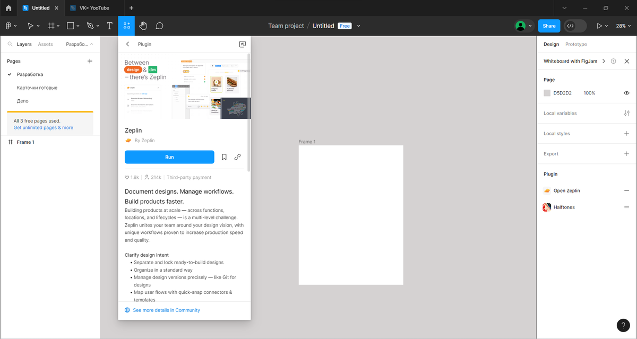Copy the Zeplin plugin link

237,157
